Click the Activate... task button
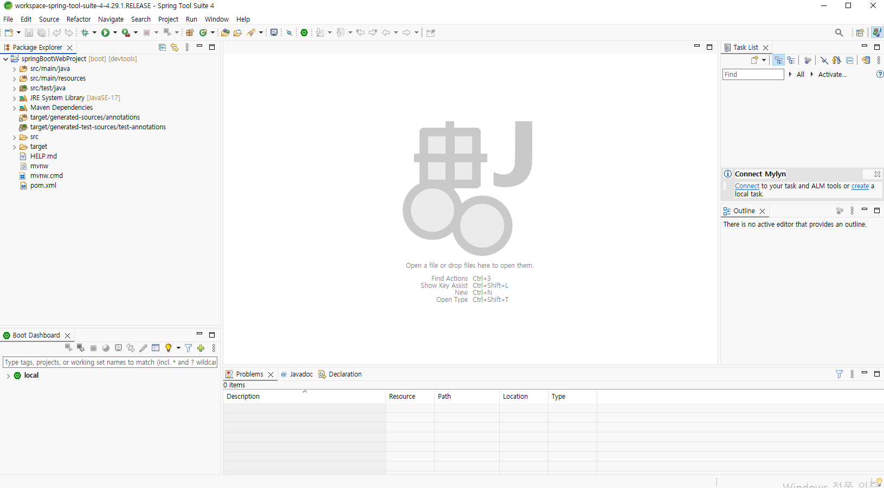Viewport: 884px width, 488px height. click(832, 75)
